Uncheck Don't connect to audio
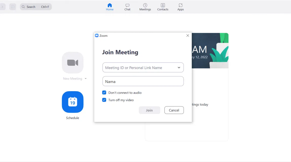Screen dimensions: 291x162 (104, 92)
